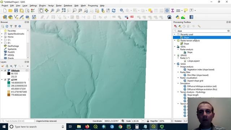Image resolution: width=231 pixels, height=130 pixels.
Task: Open Browser item properties info icon
Action: (x=19, y=26)
